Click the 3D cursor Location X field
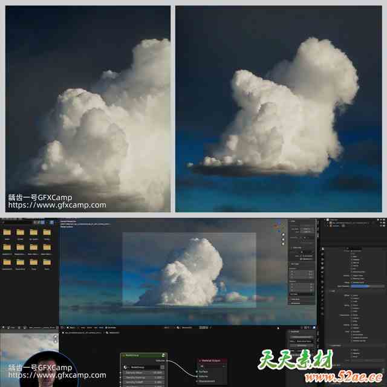 [302, 272]
